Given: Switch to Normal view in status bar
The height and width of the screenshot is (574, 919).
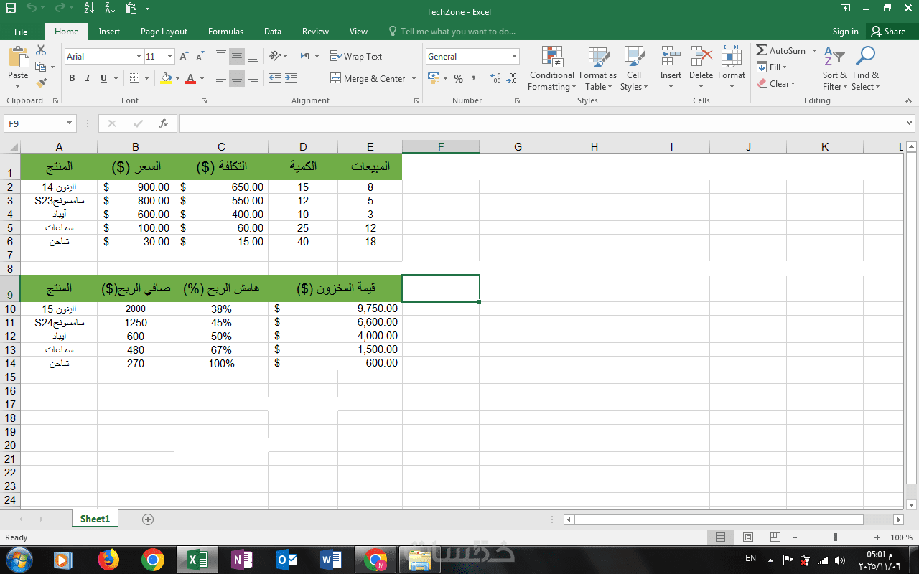Looking at the screenshot, I should 721,537.
